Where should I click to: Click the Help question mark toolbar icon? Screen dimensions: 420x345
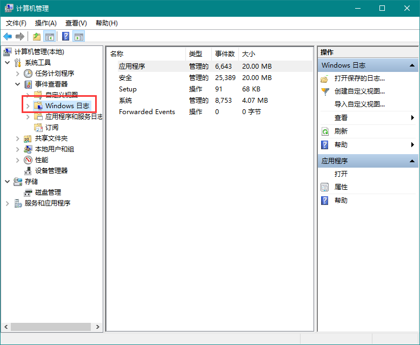pos(65,36)
